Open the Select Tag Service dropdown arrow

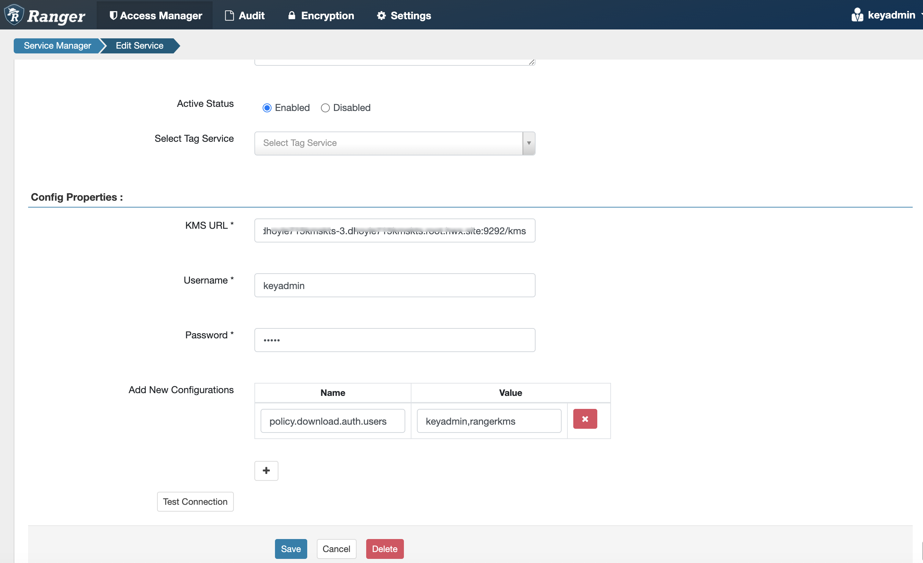click(529, 143)
